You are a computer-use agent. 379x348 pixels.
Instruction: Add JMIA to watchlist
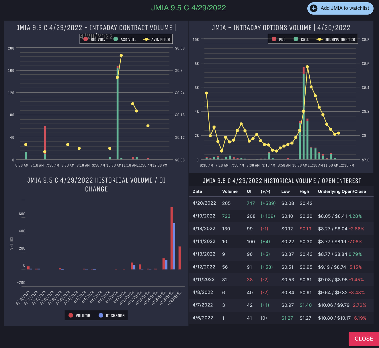pyautogui.click(x=340, y=8)
